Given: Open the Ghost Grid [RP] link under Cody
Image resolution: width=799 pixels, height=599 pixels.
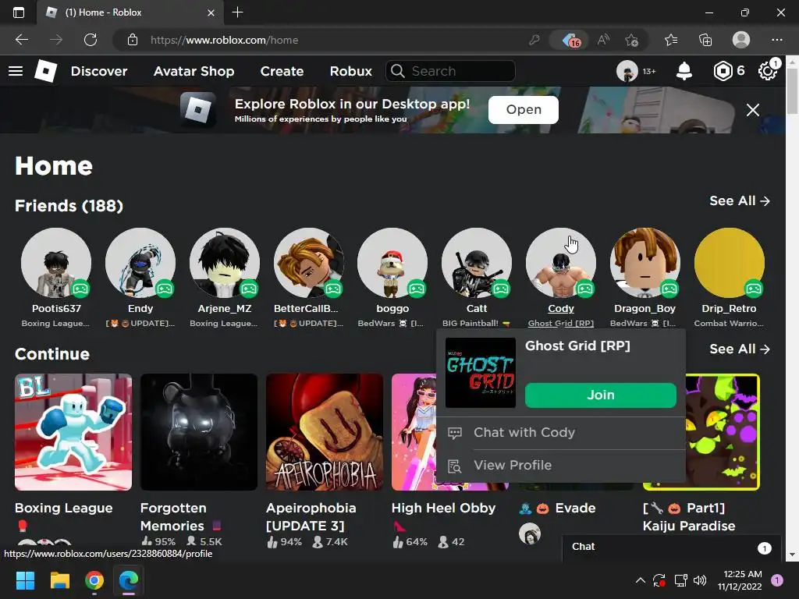Looking at the screenshot, I should (x=560, y=323).
